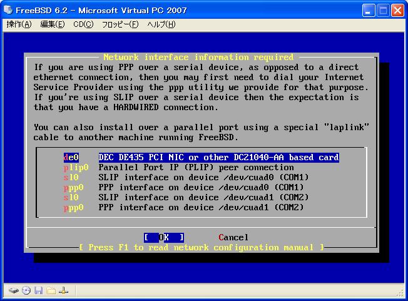Open the CD(C) menu
408x301 pixels.
click(83, 24)
